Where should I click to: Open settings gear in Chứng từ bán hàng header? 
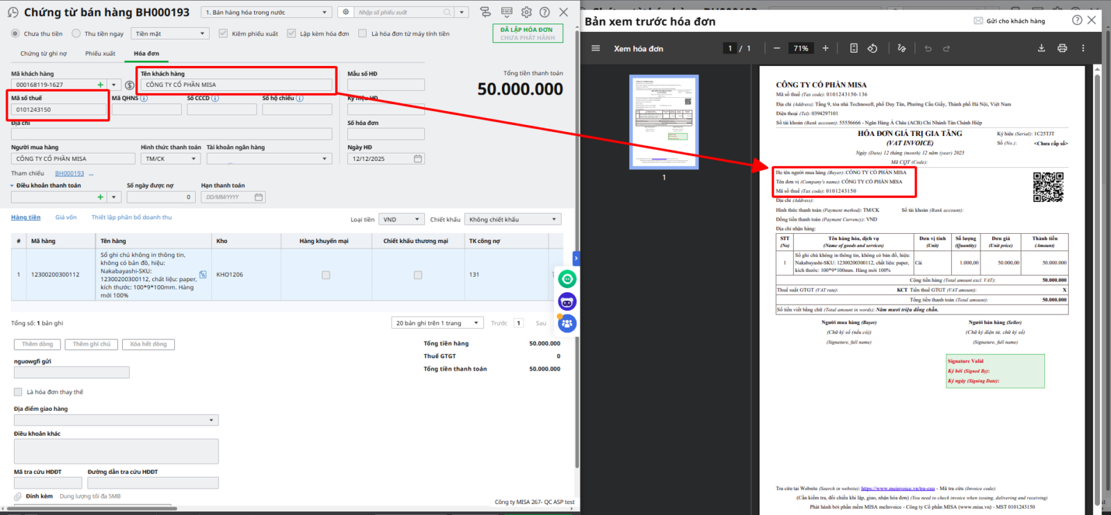tap(526, 12)
